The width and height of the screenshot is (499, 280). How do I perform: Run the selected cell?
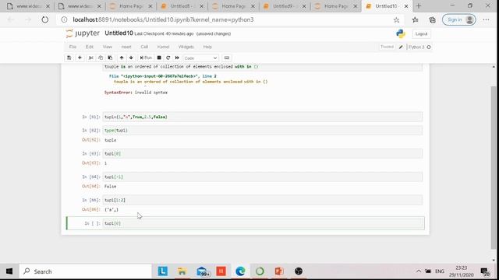(x=146, y=58)
